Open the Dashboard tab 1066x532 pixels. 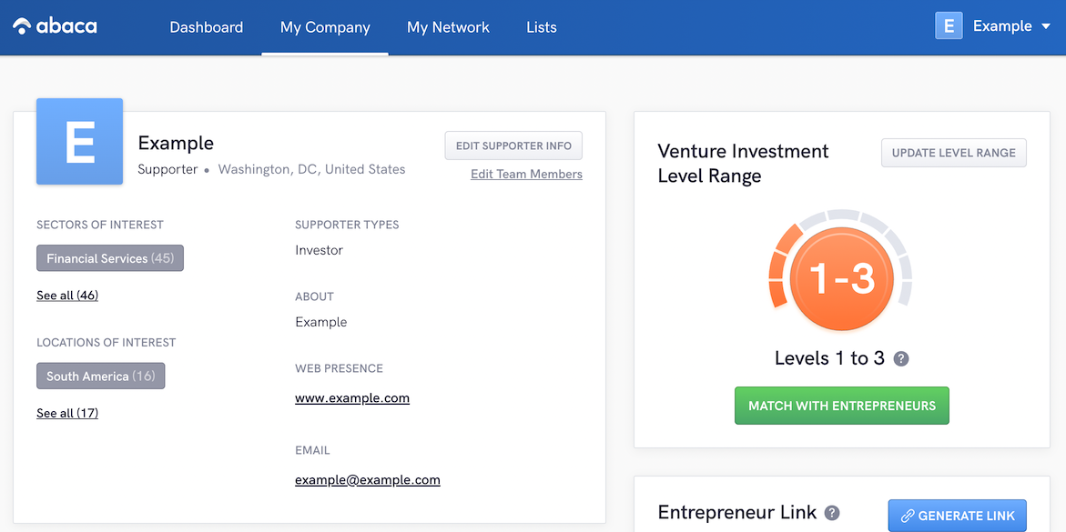click(206, 27)
